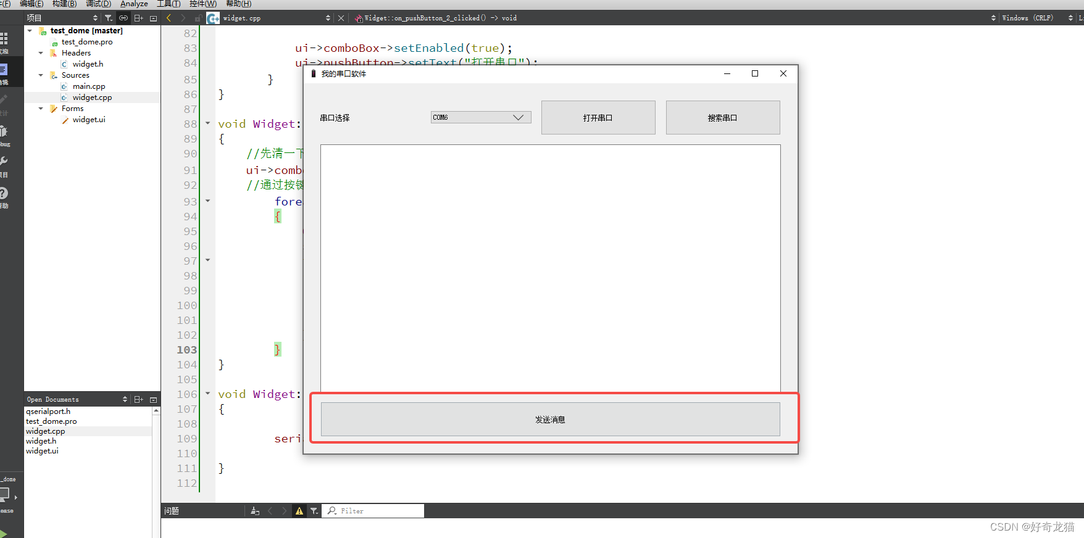The height and width of the screenshot is (538, 1084).
Task: Toggle show warnings in Issues pane
Action: coord(299,511)
